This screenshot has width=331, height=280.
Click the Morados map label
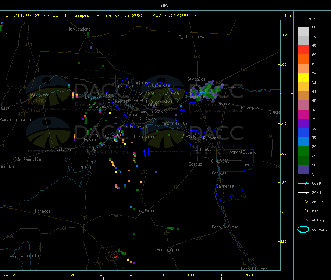tap(43, 211)
